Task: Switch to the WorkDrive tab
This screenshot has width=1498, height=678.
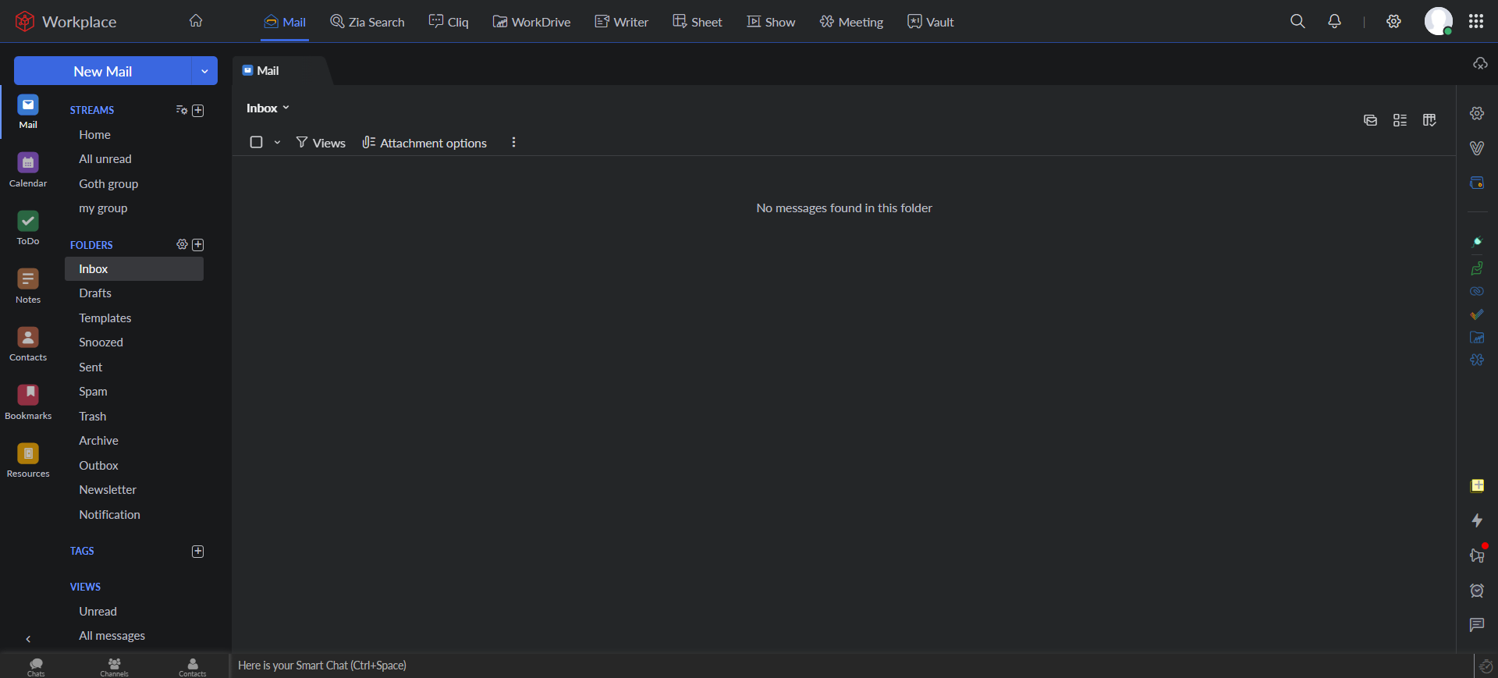Action: 531,22
